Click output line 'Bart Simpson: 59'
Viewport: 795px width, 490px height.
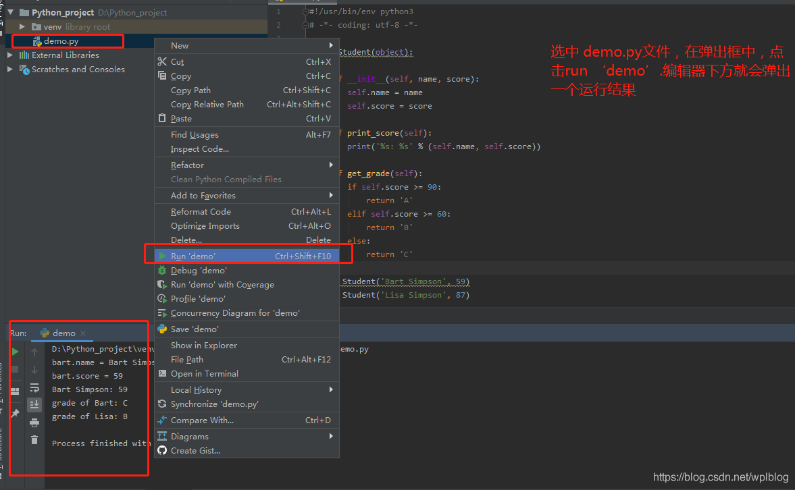90,389
